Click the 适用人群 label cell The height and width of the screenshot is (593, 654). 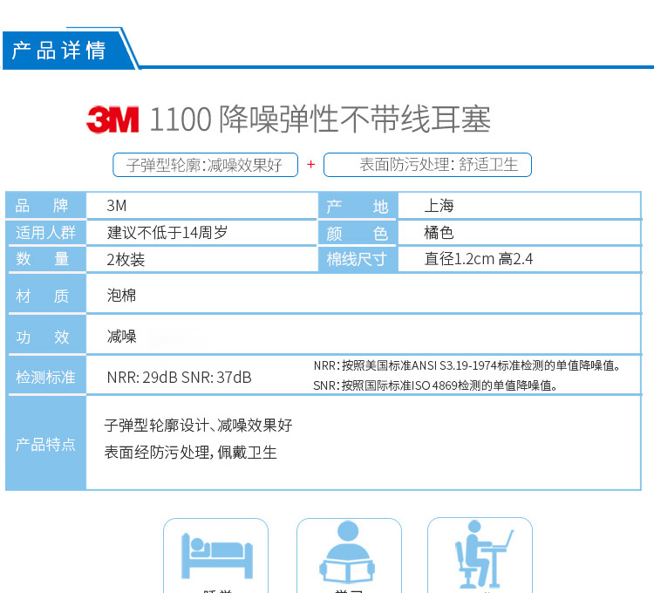tap(45, 232)
